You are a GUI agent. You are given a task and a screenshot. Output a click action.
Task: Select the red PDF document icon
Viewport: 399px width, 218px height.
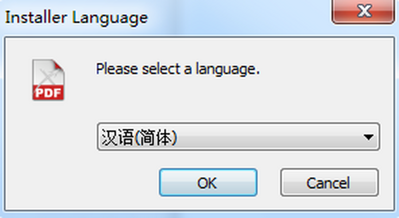coord(48,80)
